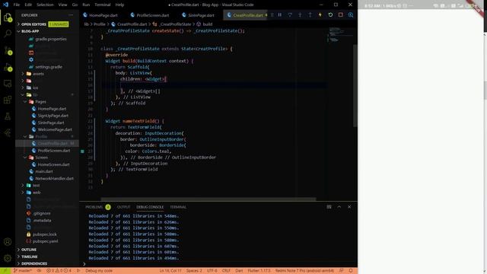This screenshot has height=274, width=487.
Task: Pause the debug session
Action: click(280, 15)
